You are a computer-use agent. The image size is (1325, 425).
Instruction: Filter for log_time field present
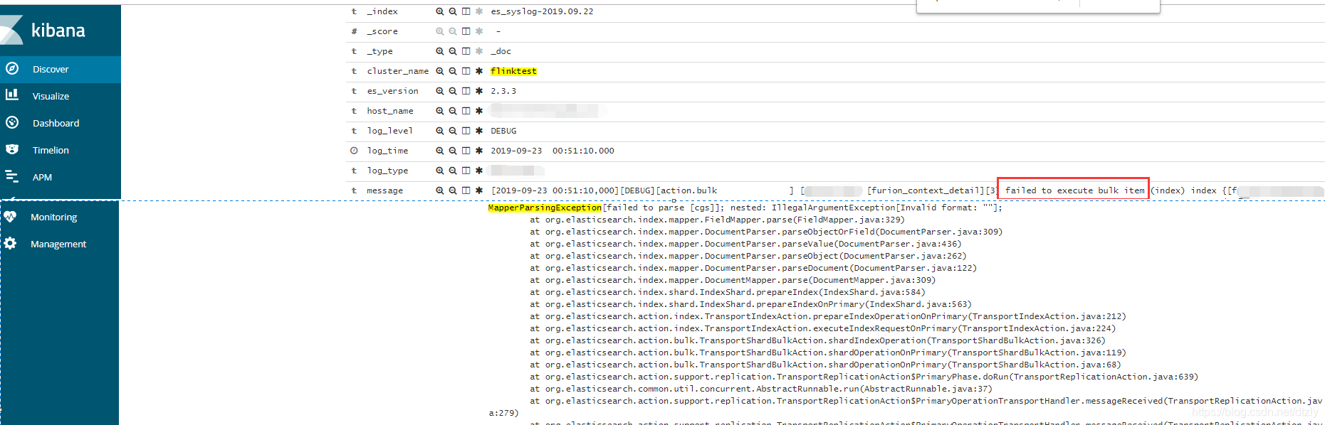pyautogui.click(x=479, y=151)
